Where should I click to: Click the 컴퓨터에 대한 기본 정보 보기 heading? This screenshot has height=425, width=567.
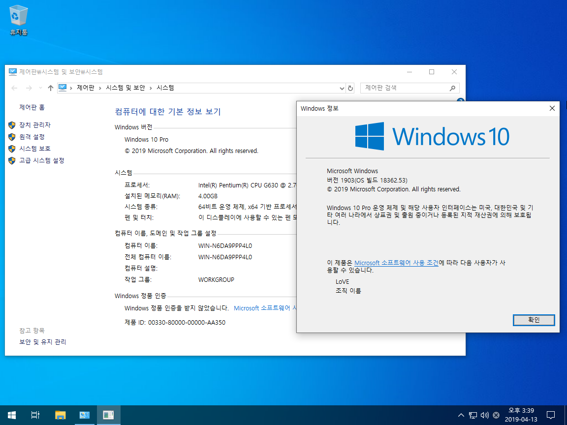[168, 112]
